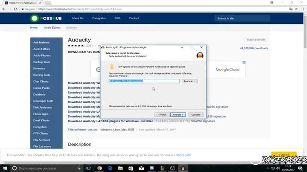This screenshot has height=172, width=307.
Task: Click the volume icon in system tray
Action: click(278, 168)
